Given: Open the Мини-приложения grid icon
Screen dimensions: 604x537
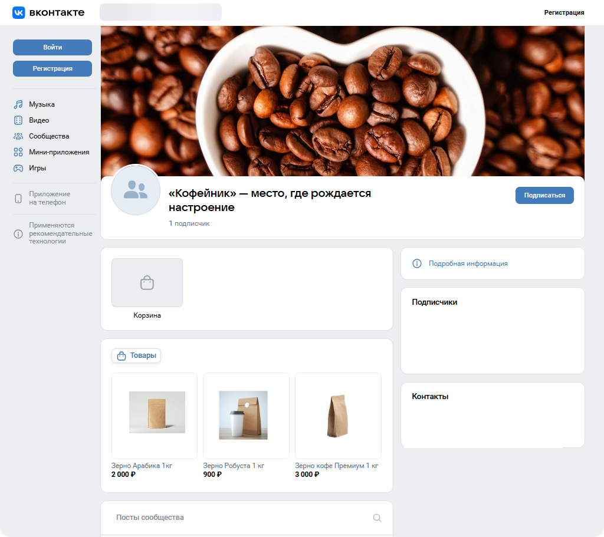Looking at the screenshot, I should [x=18, y=152].
